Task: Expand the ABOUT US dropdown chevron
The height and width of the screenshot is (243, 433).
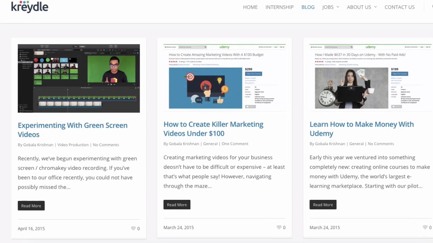Action: tap(375, 7)
